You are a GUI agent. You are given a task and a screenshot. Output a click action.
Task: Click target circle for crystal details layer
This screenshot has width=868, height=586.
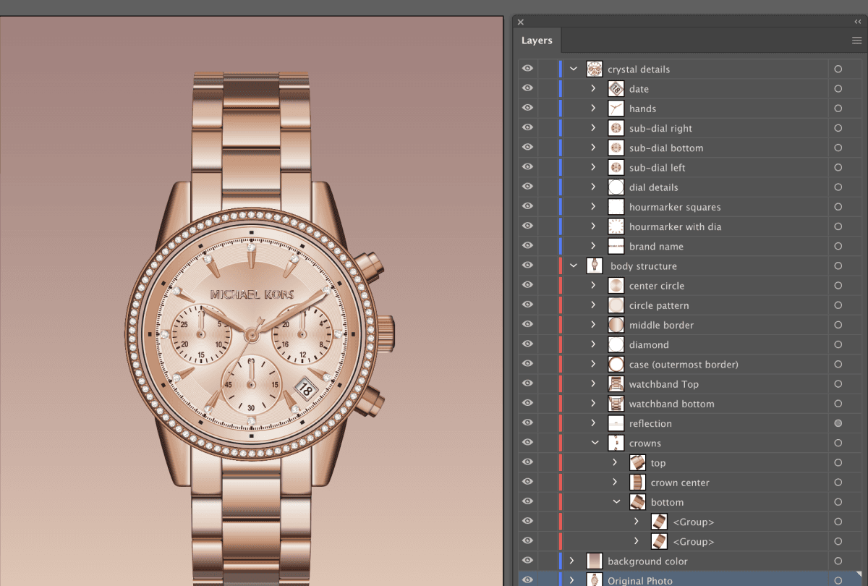tap(838, 69)
